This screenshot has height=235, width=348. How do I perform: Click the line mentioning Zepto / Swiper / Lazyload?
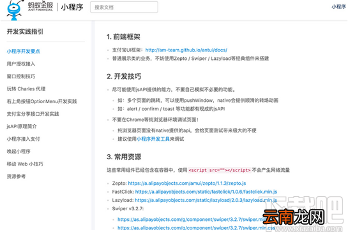190,59
